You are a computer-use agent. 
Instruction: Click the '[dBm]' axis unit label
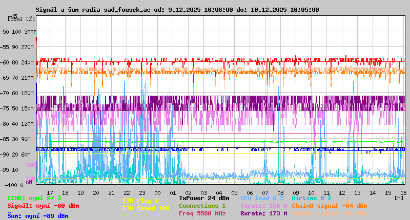click(x=15, y=19)
